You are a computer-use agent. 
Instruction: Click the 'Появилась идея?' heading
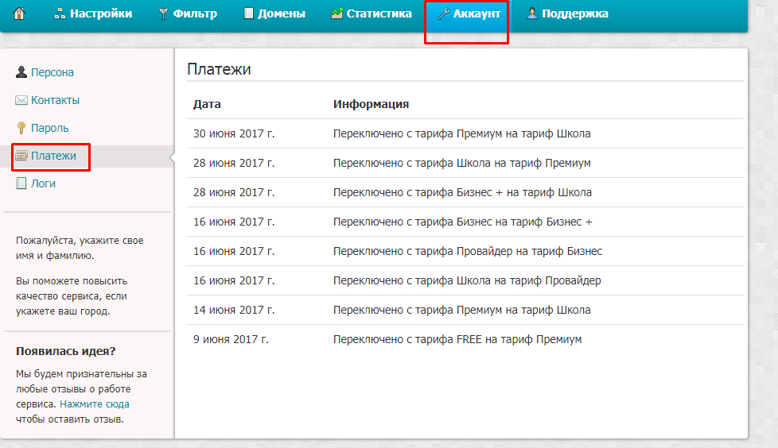[65, 351]
